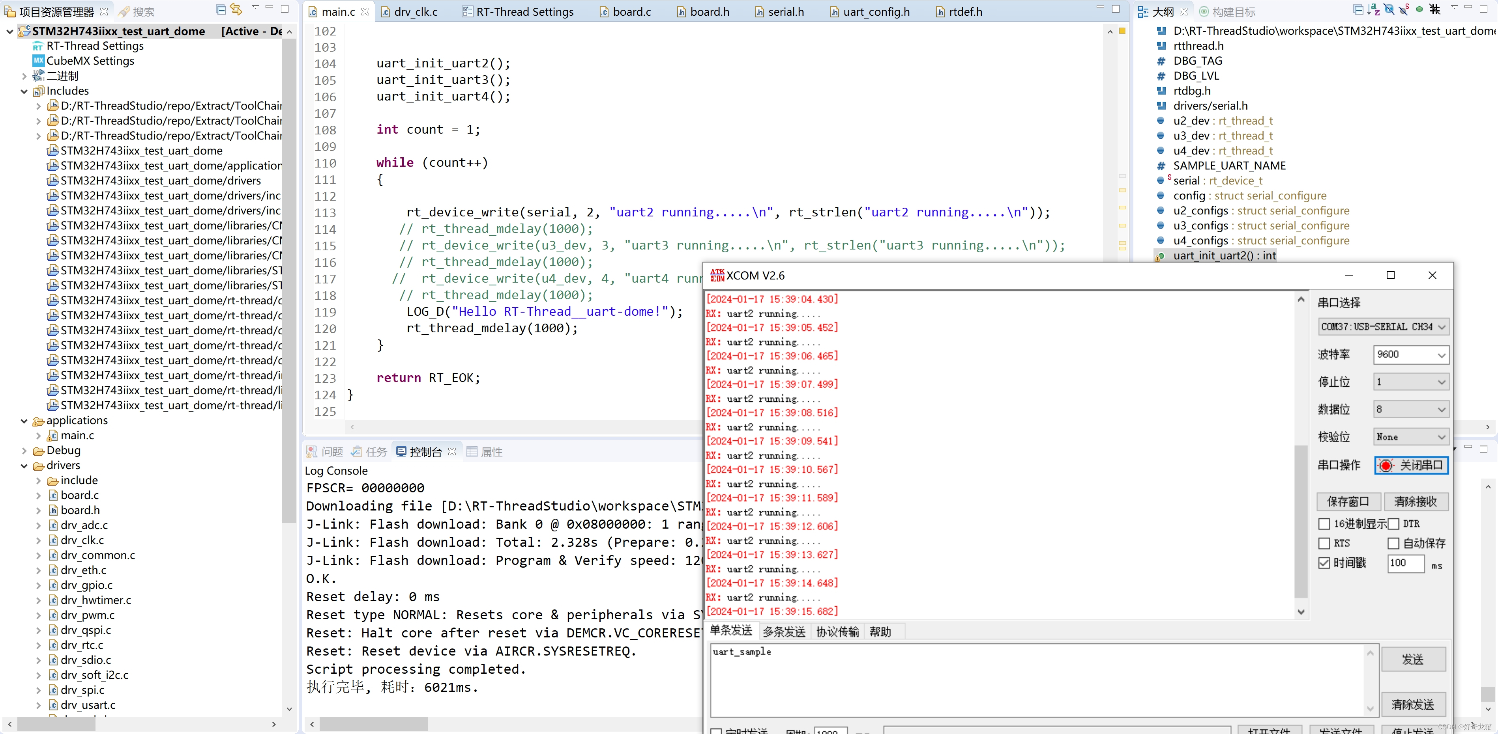Toggle the RTS checkbox in XCOM

pyautogui.click(x=1324, y=544)
